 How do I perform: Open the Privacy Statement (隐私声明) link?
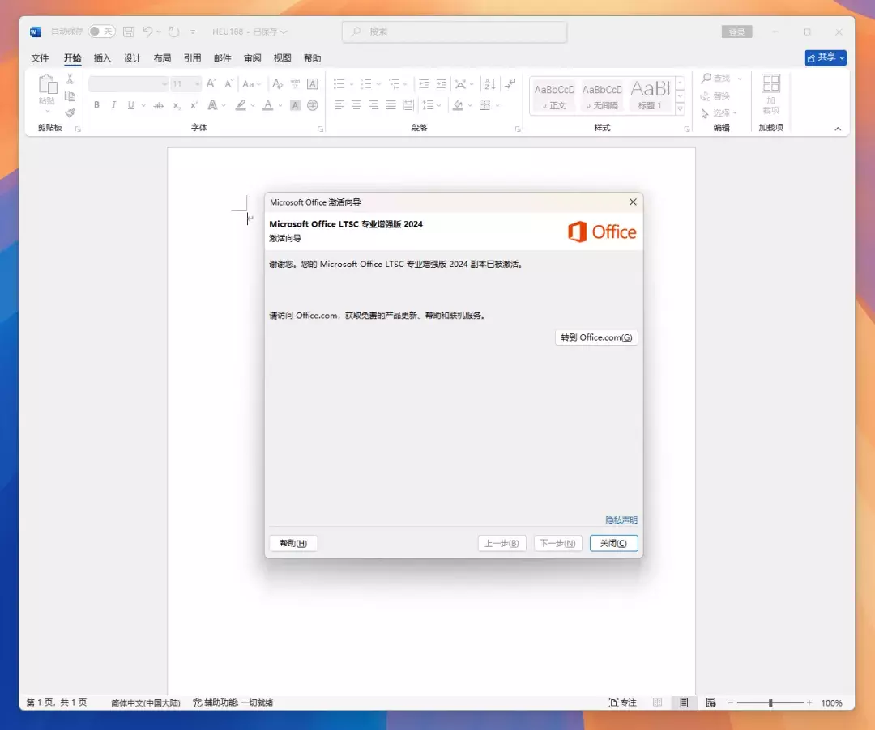tap(621, 520)
